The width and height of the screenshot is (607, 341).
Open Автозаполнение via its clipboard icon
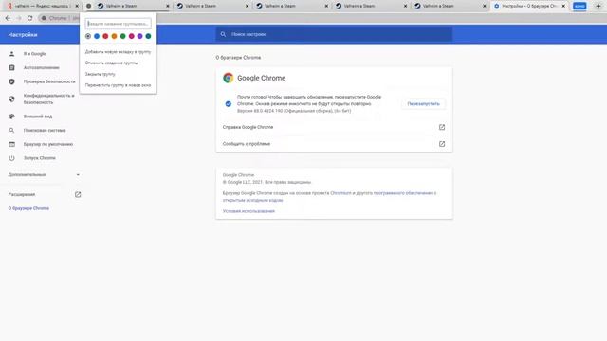[x=11, y=67]
